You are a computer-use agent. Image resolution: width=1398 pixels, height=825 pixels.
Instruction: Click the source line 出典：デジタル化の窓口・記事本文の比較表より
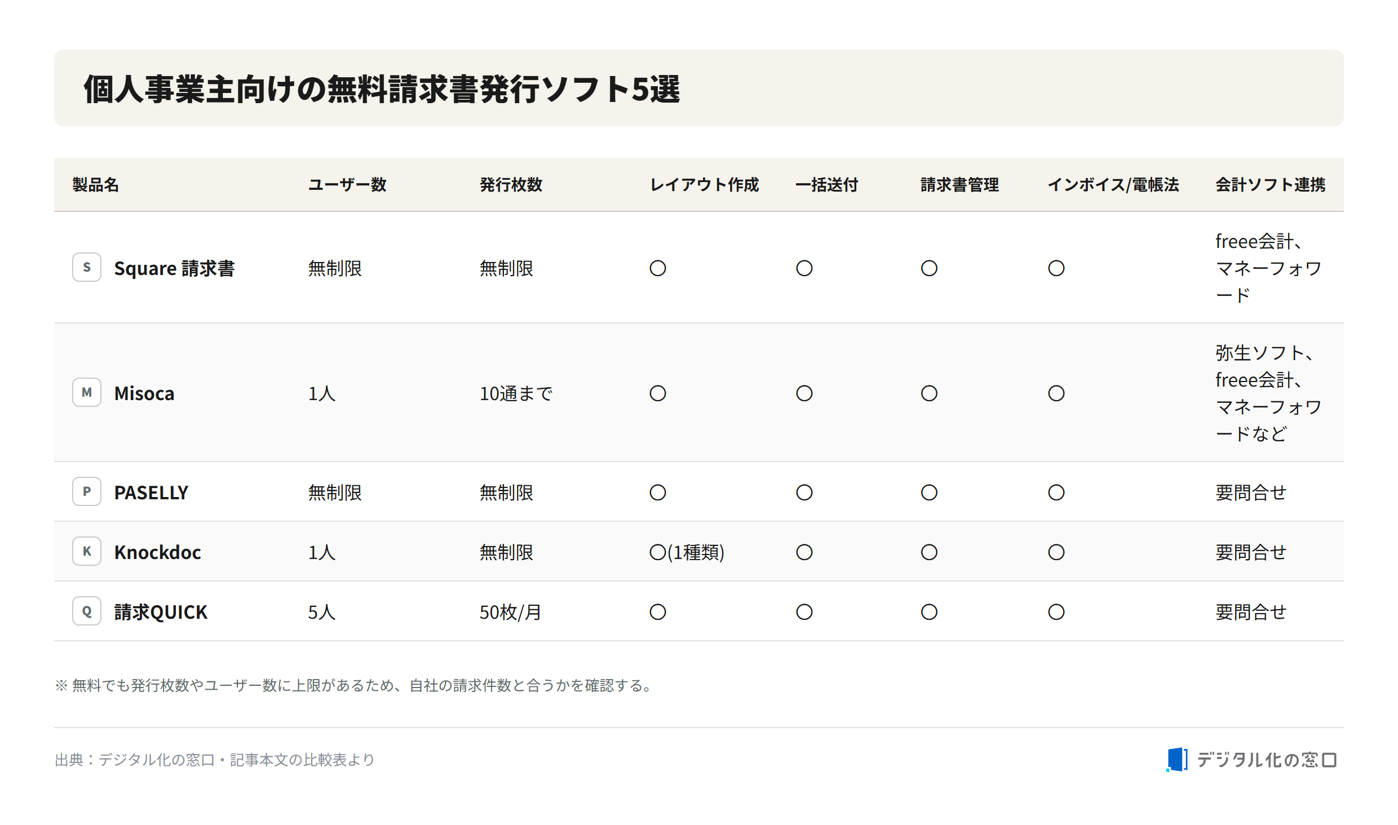pos(215,760)
